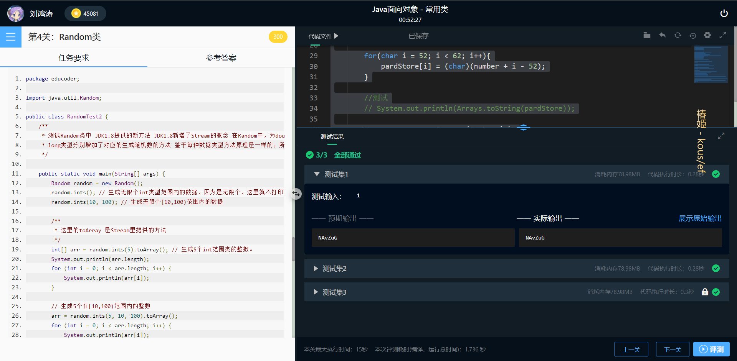Image resolution: width=737 pixels, height=361 pixels.
Task: Open the version history restore icon
Action: 692,35
